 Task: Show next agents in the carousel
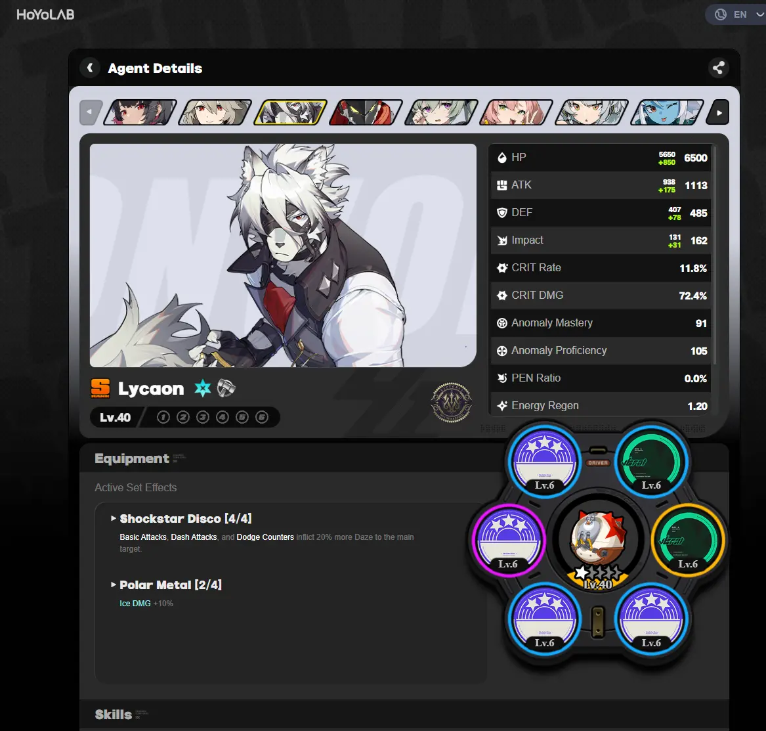718,112
